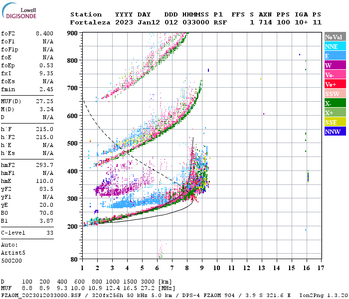Click the 500 km height axis label

72,143
